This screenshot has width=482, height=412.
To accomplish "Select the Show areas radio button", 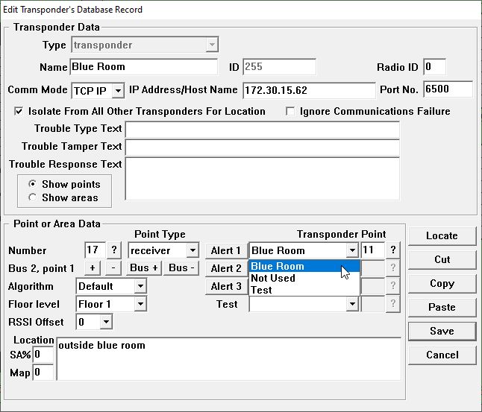I will click(x=32, y=197).
